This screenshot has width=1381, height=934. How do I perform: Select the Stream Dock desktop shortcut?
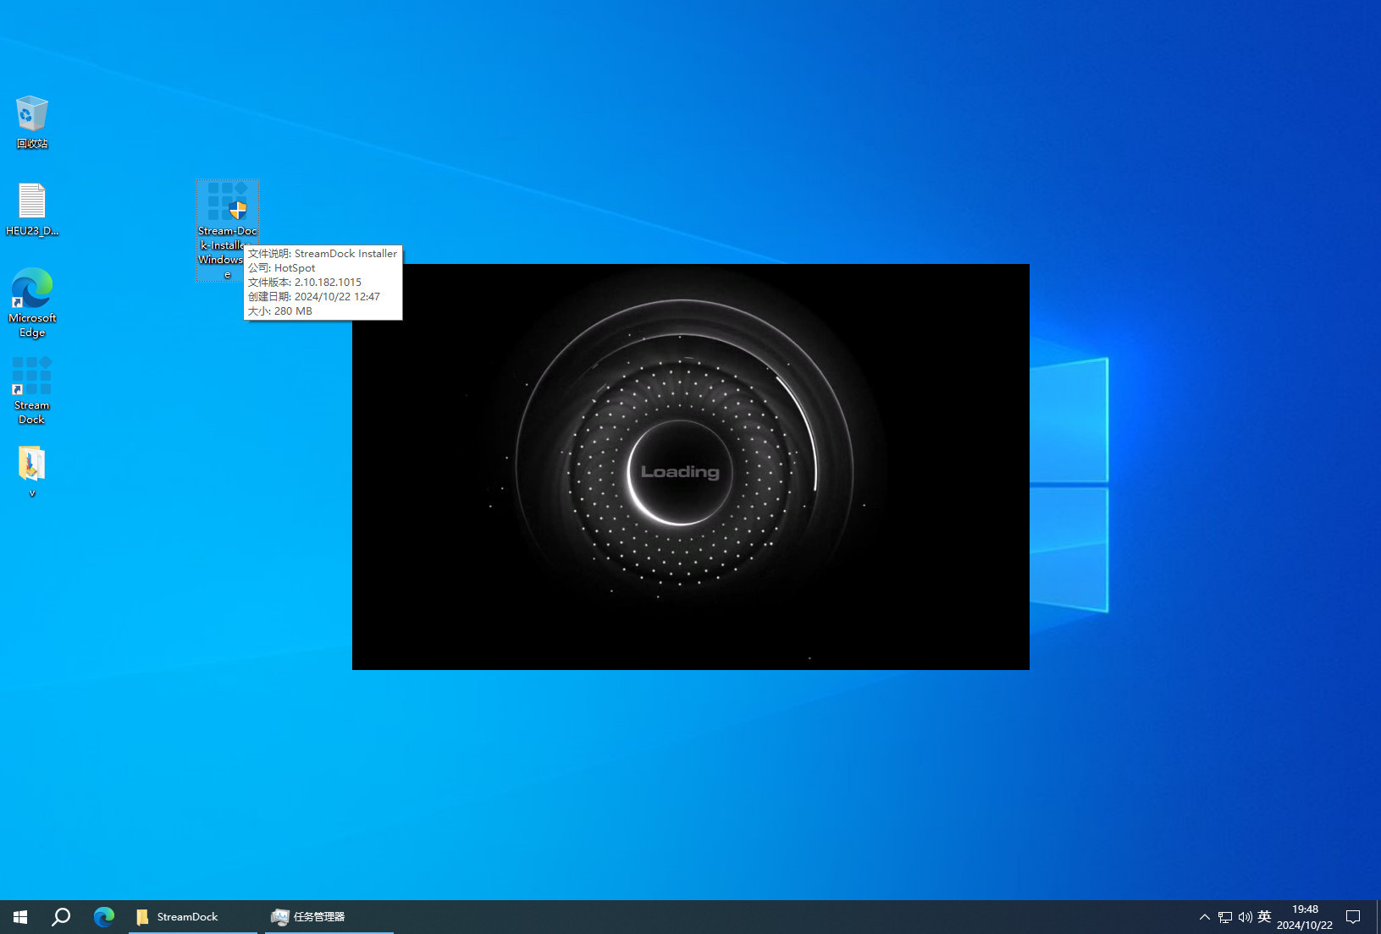[32, 390]
